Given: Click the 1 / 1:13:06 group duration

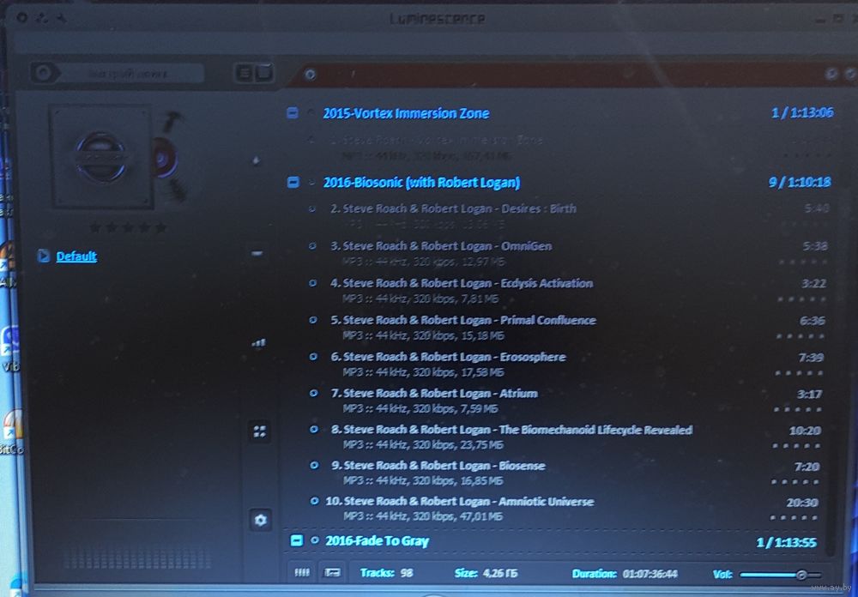Looking at the screenshot, I should [803, 112].
